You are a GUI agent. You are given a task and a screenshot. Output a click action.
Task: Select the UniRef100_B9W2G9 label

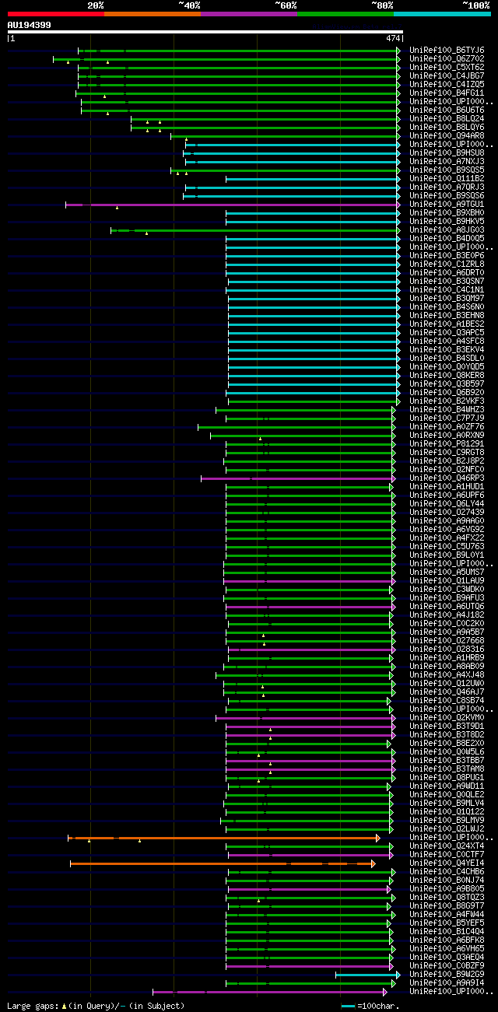pyautogui.click(x=447, y=974)
